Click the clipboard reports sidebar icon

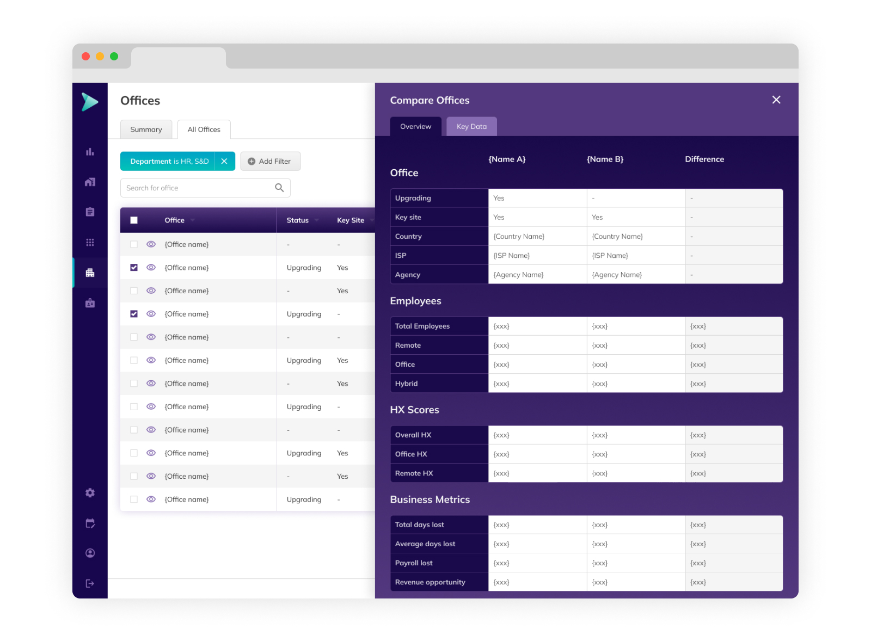[90, 212]
